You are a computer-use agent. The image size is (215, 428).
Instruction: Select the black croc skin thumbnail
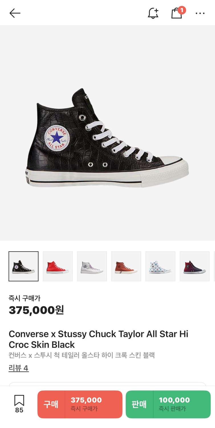[x=24, y=266]
